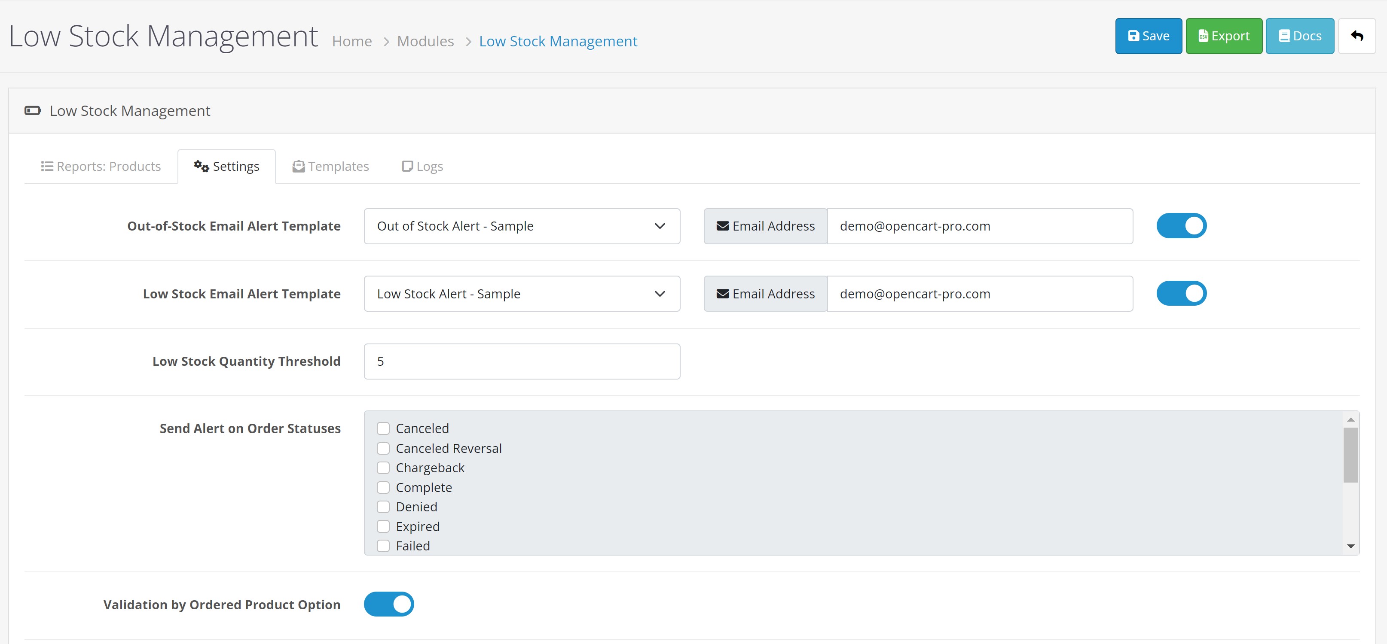Open the Templates tab
This screenshot has height=644, width=1387.
[x=330, y=166]
